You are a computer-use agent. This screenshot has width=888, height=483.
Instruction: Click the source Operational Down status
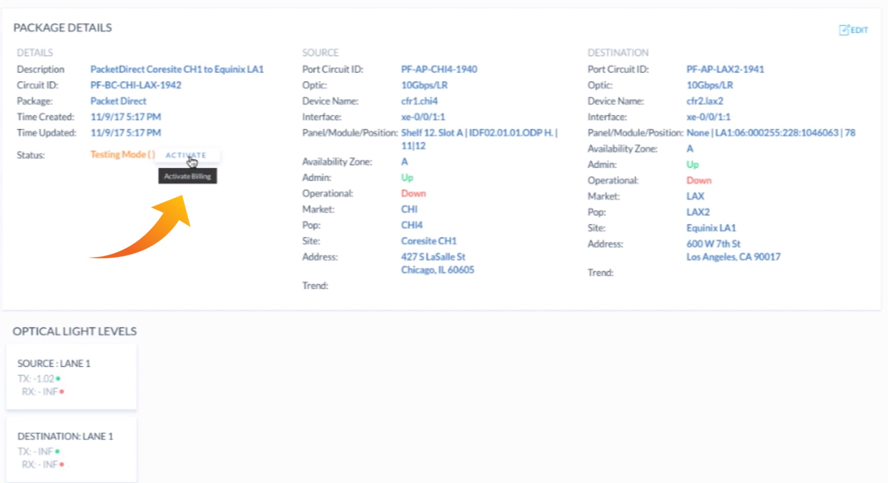tap(413, 193)
